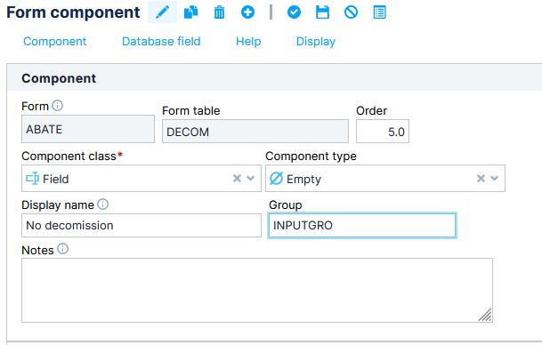
Task: Click the pencil edit icon
Action: point(162,12)
